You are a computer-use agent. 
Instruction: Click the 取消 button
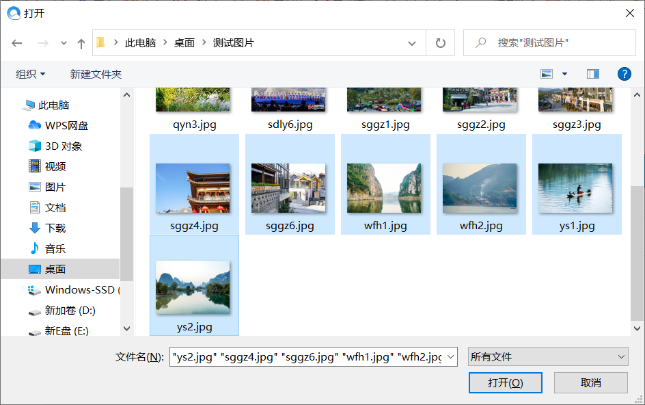[590, 382]
